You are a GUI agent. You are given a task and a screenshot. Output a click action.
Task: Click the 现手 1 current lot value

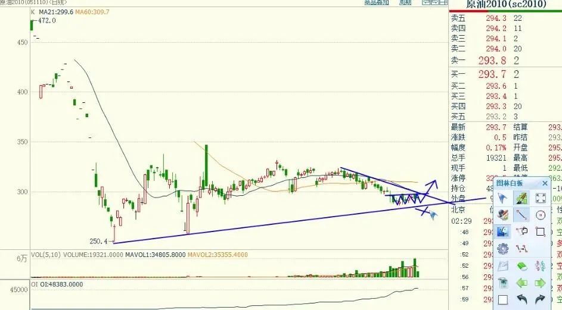(504, 168)
